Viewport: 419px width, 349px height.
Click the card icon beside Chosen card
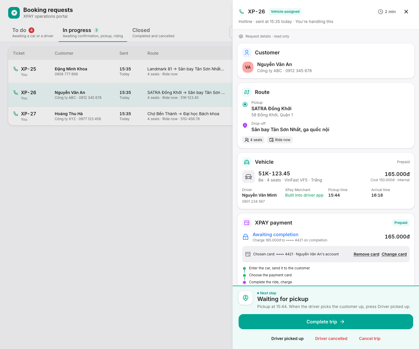pyautogui.click(x=248, y=254)
